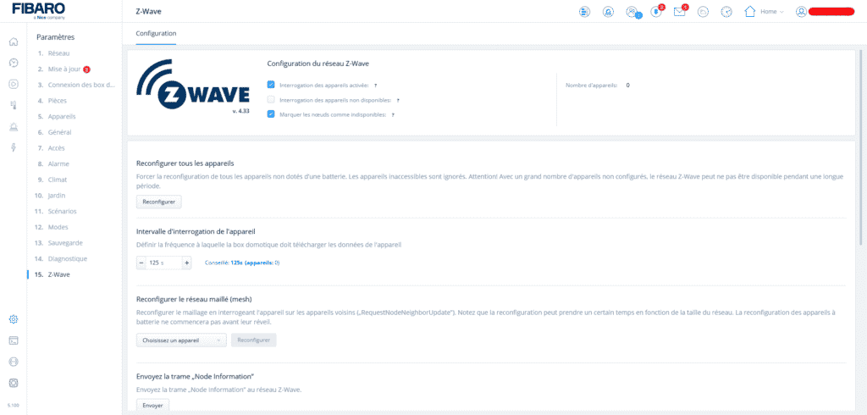Click the 125 s interval input field
867x415 pixels.
point(163,263)
